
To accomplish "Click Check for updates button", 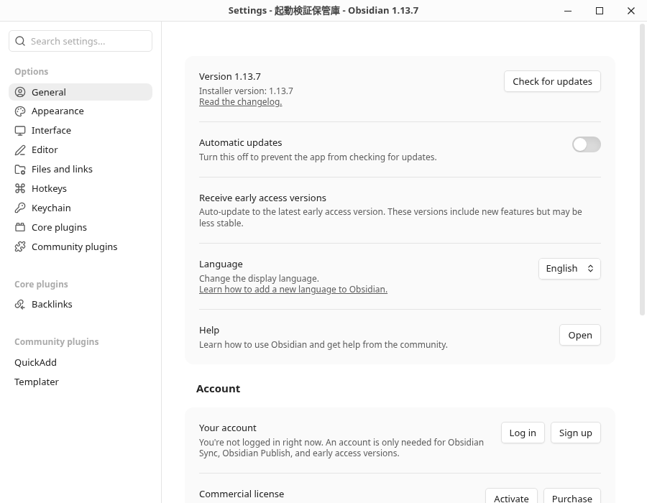I will [x=552, y=81].
